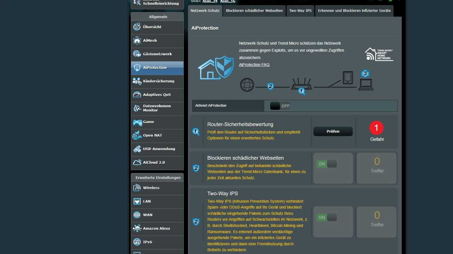Click the LAN icon in sidebar
This screenshot has width=453, height=254.
pos(137,201)
